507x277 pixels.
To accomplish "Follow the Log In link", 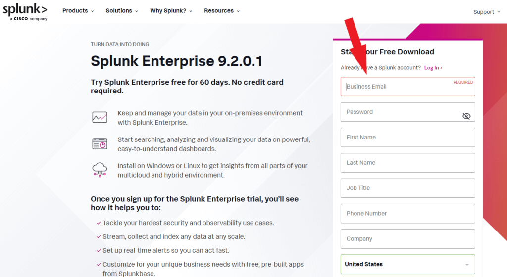I will pos(433,67).
